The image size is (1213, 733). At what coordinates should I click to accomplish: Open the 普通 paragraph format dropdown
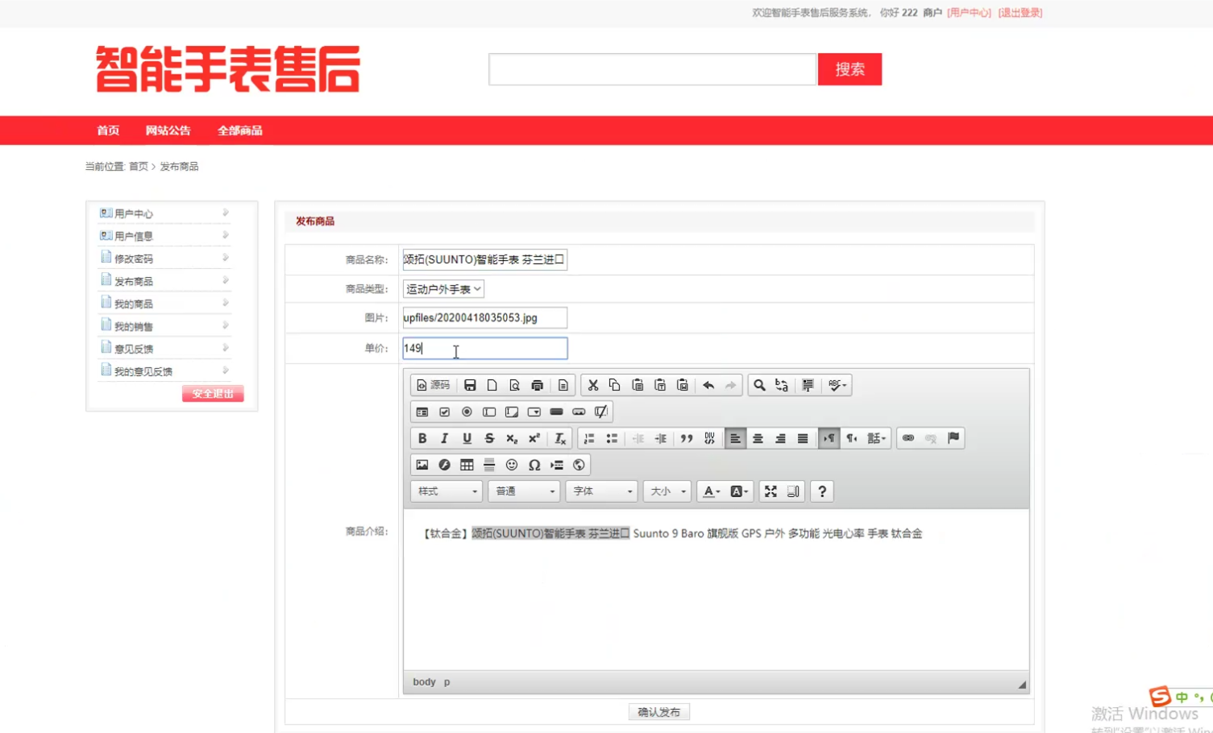point(524,491)
